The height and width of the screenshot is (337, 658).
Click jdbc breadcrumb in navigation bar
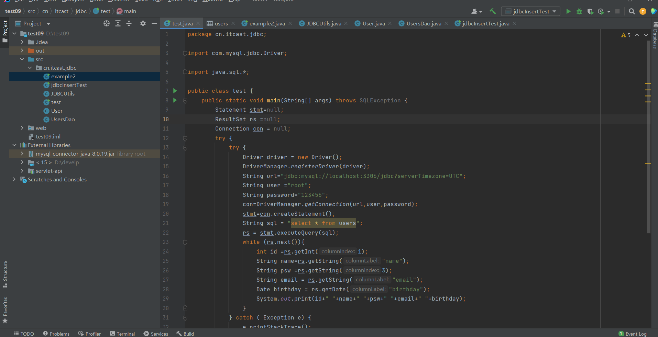[81, 11]
